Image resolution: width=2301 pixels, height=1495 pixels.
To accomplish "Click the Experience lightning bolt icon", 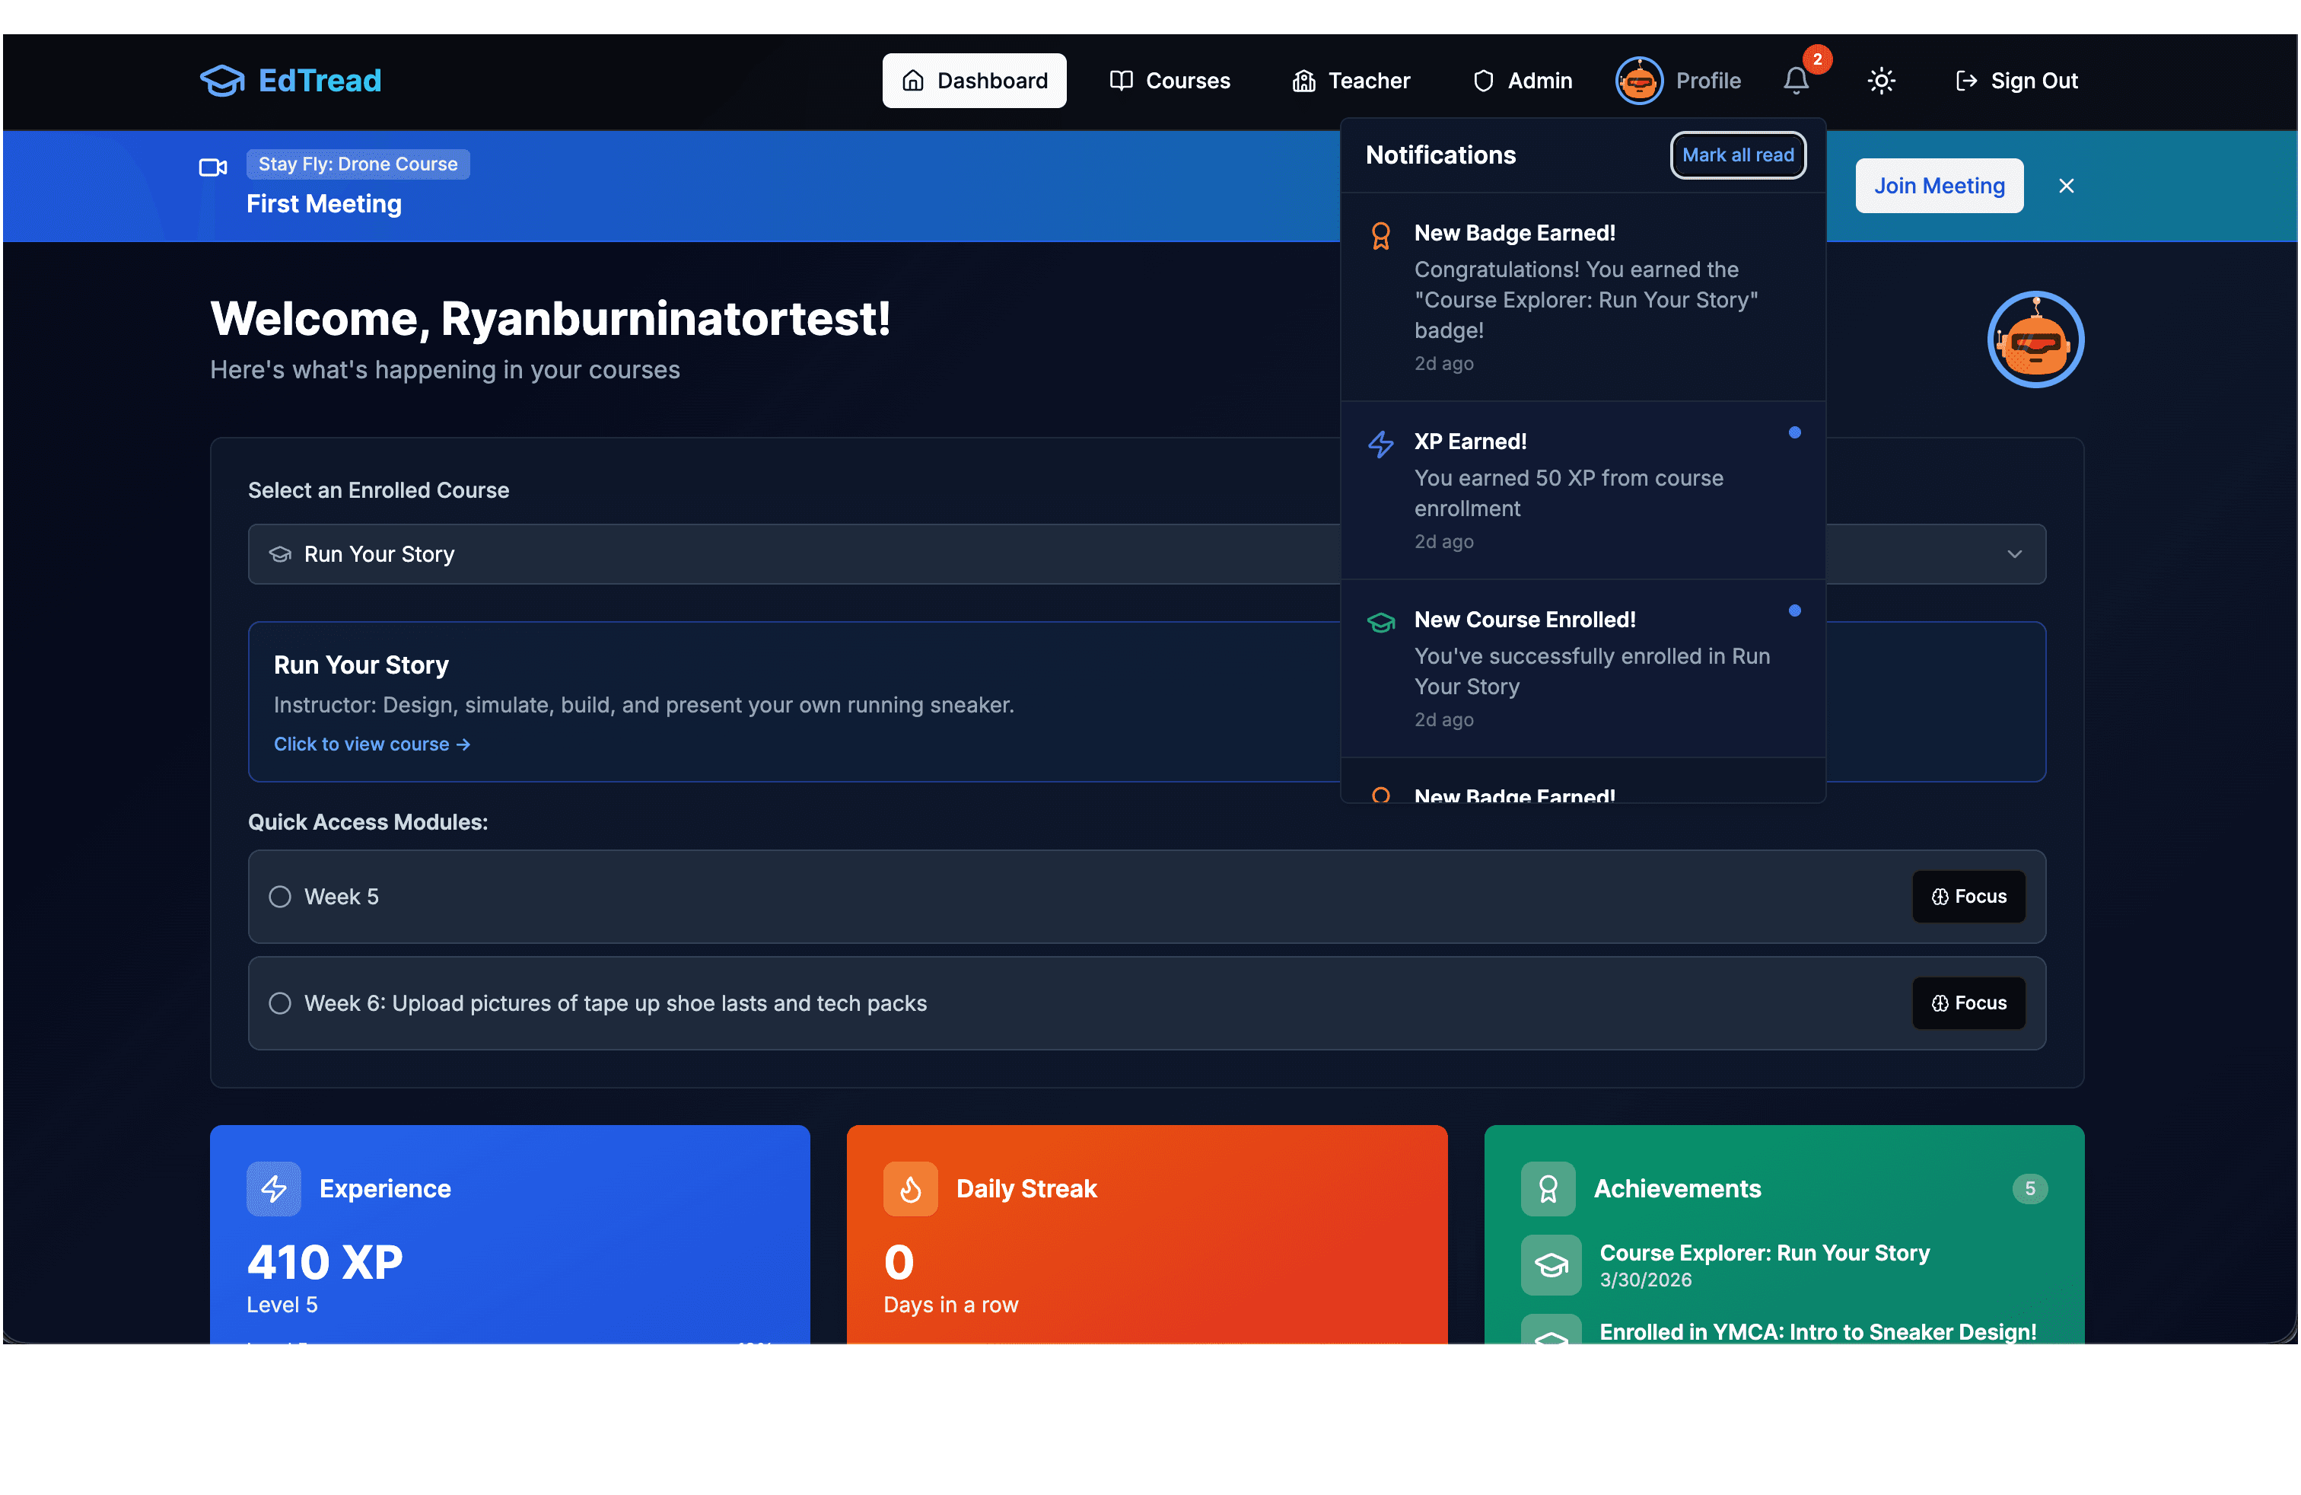I will (274, 1188).
